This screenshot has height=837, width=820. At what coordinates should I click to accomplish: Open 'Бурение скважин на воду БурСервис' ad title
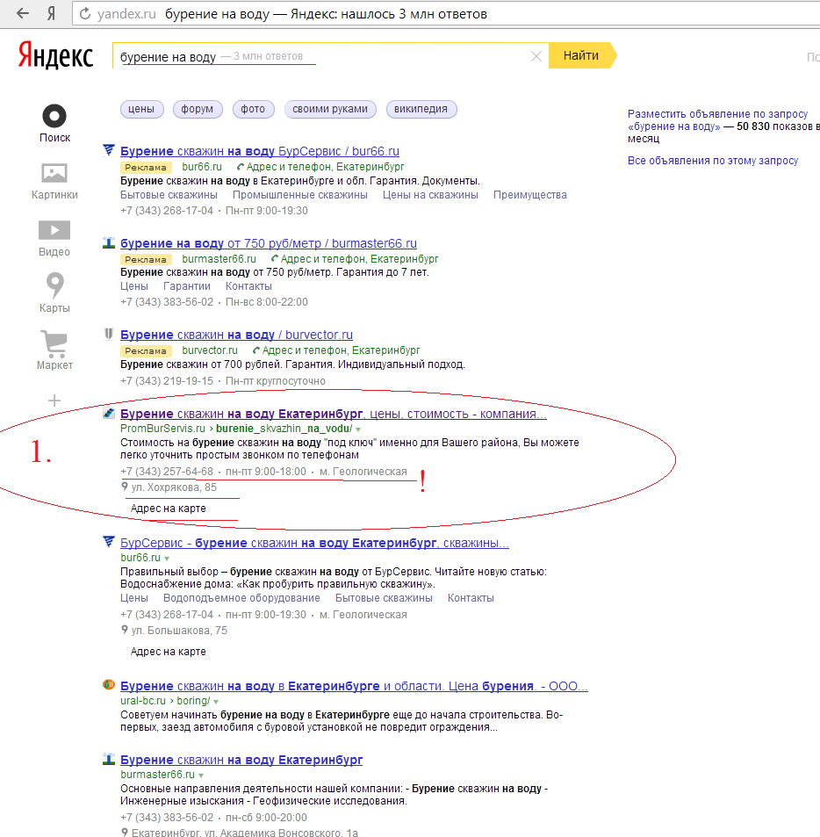pos(260,151)
